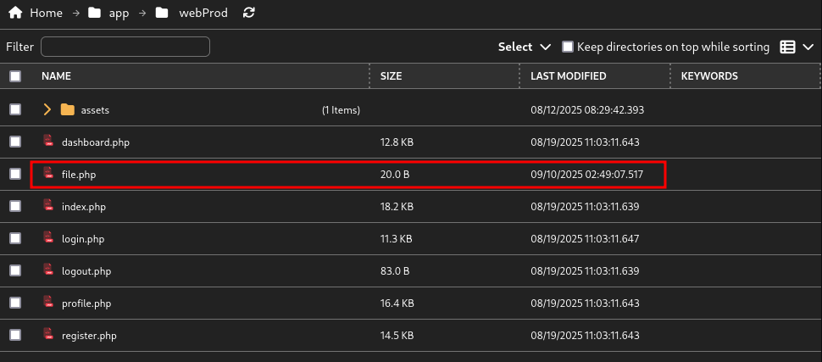Image resolution: width=822 pixels, height=362 pixels.
Task: Click the list view layout icon
Action: 787,47
